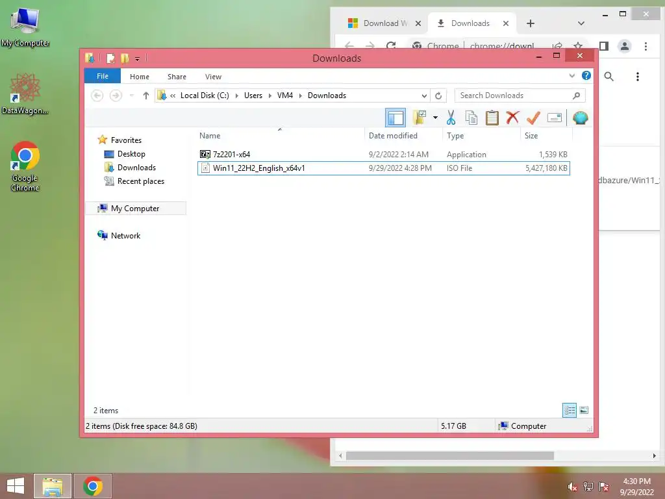
Task: Switch to details view in status bar
Action: (570, 411)
